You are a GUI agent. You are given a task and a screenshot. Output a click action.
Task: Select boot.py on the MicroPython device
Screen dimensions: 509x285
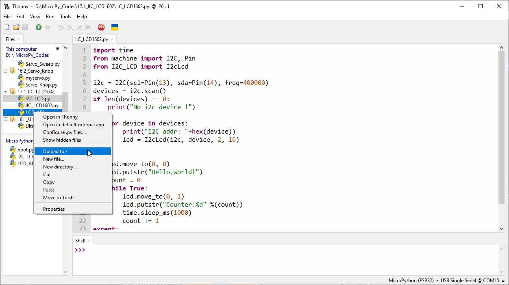pos(25,150)
